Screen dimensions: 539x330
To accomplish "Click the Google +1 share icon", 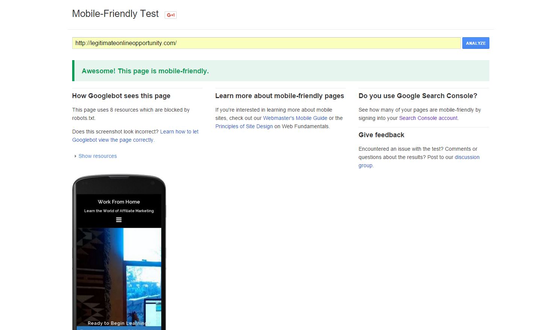I will point(171,15).
